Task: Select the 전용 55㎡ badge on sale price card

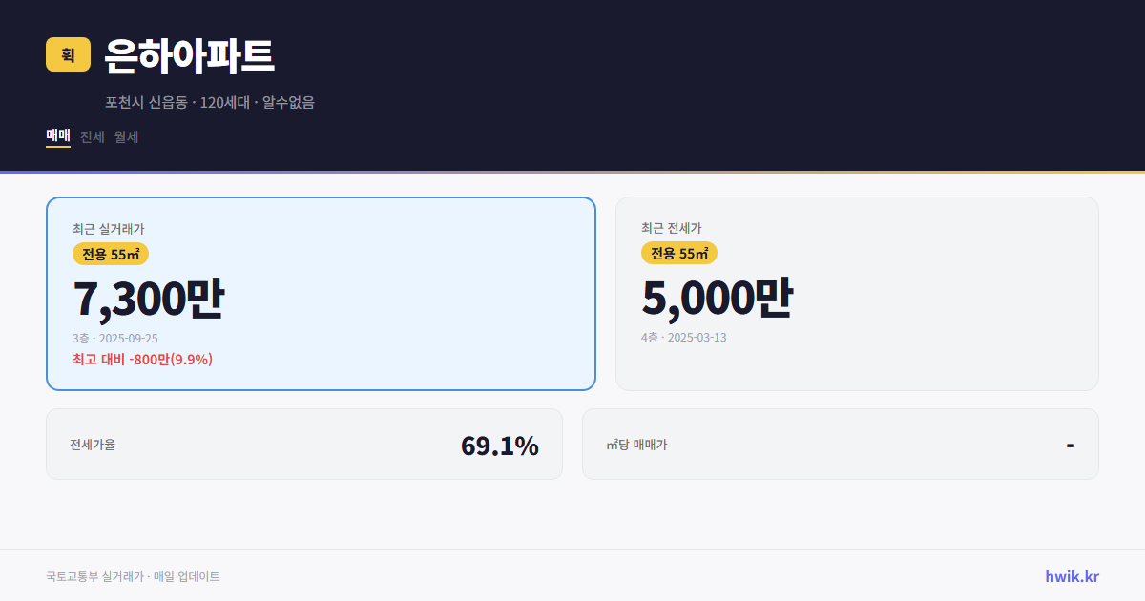Action: (110, 254)
